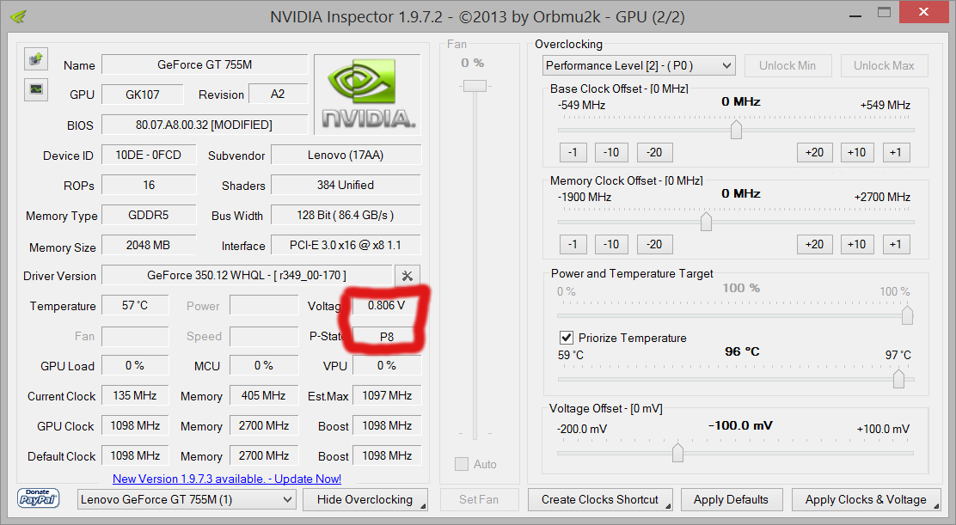Viewport: 956px width, 525px height.
Task: Click the Set Fan button
Action: [479, 499]
